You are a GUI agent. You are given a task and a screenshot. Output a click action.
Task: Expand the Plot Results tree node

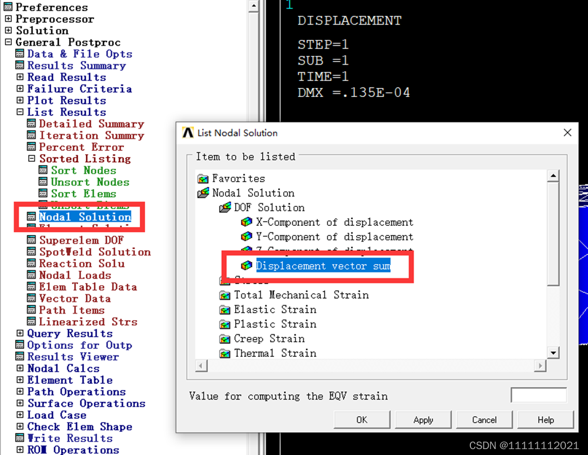click(x=20, y=101)
